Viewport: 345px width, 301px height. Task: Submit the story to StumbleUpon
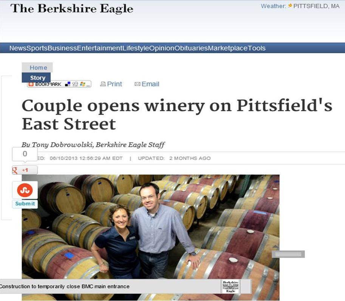click(25, 204)
